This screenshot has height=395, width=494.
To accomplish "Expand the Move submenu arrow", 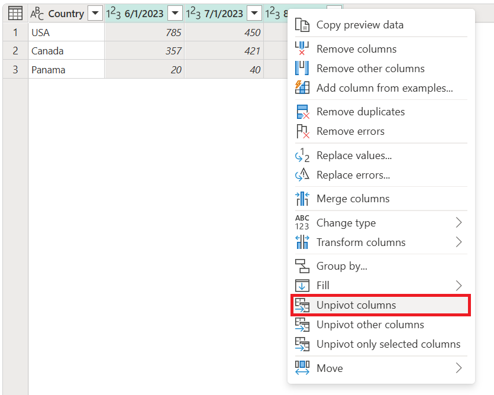I will point(457,368).
